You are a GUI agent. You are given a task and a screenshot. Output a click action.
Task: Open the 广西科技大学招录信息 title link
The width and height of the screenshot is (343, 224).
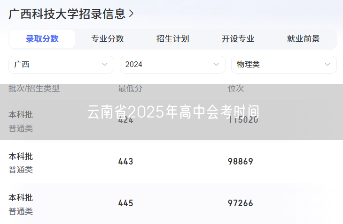(x=67, y=14)
